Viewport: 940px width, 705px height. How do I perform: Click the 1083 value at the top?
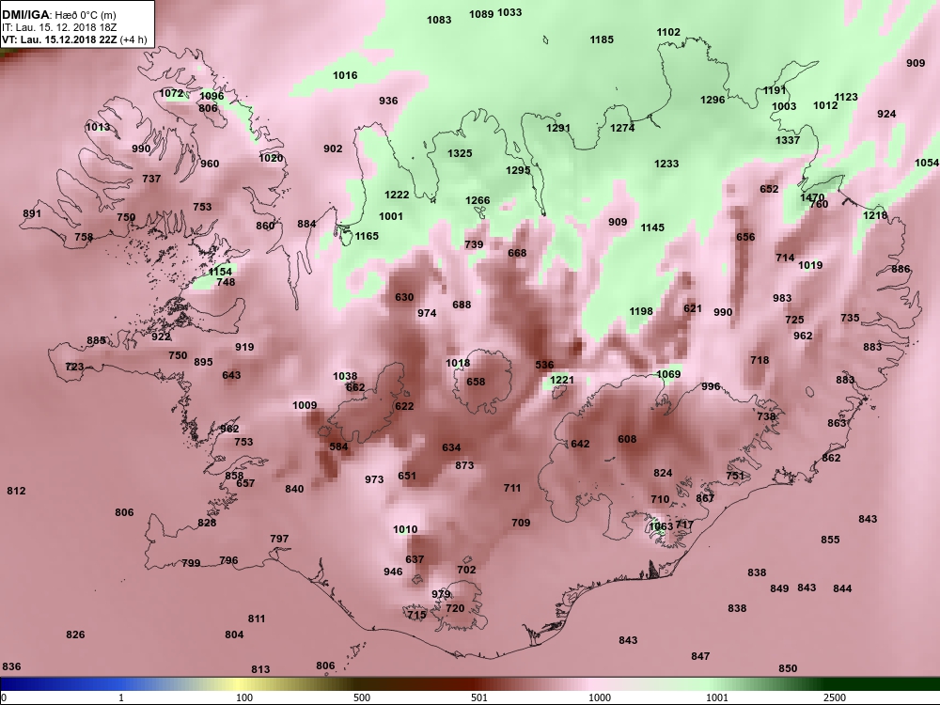[439, 20]
